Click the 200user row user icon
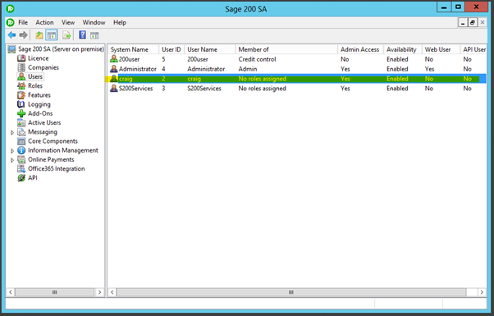 114,59
